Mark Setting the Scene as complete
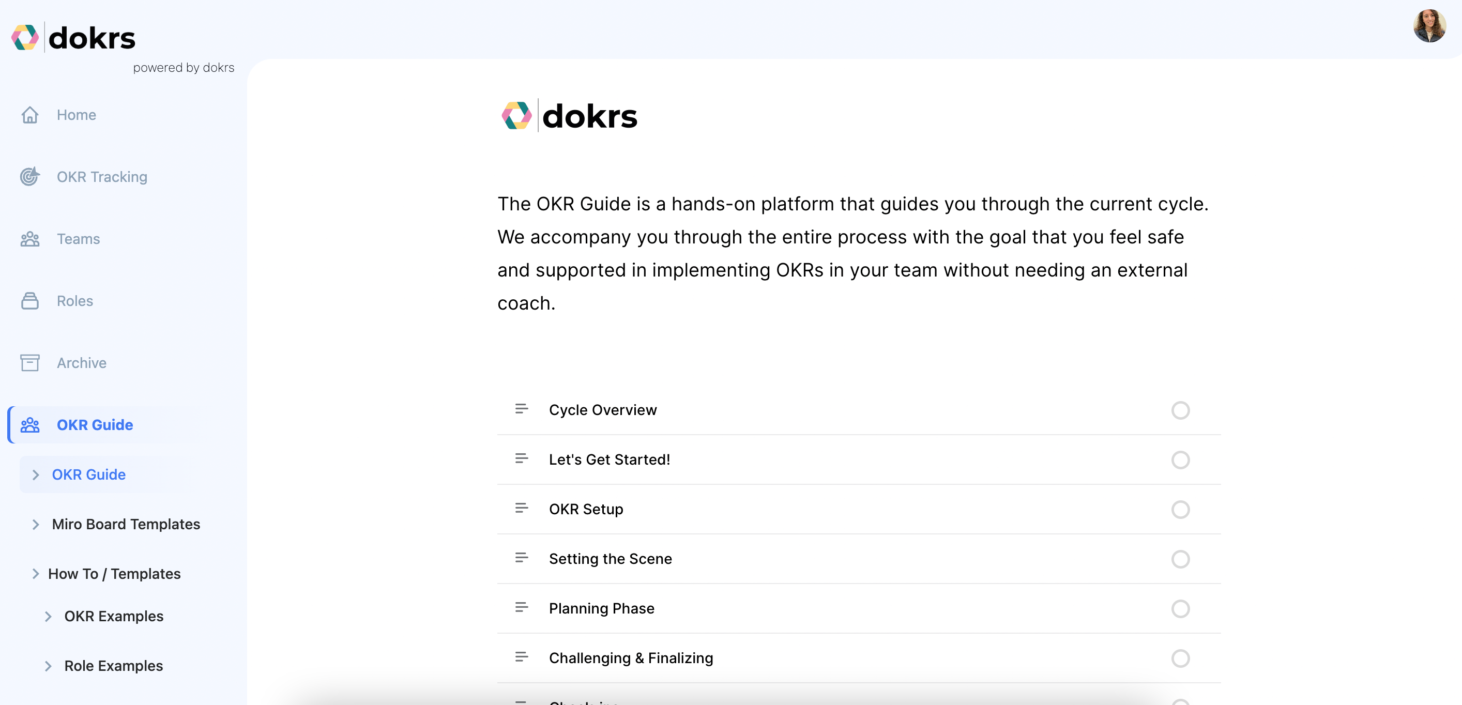The height and width of the screenshot is (705, 1462). click(1180, 559)
